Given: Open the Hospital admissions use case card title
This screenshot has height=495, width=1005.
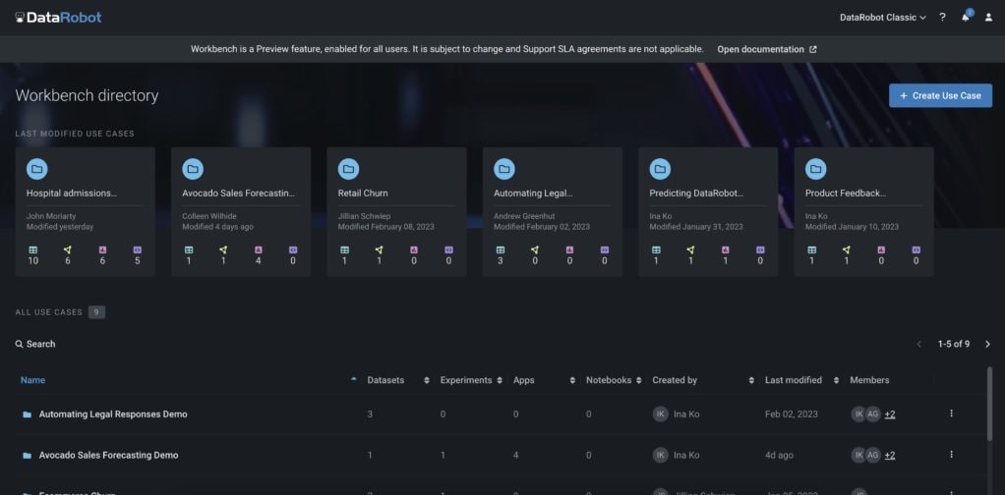Looking at the screenshot, I should 72,192.
